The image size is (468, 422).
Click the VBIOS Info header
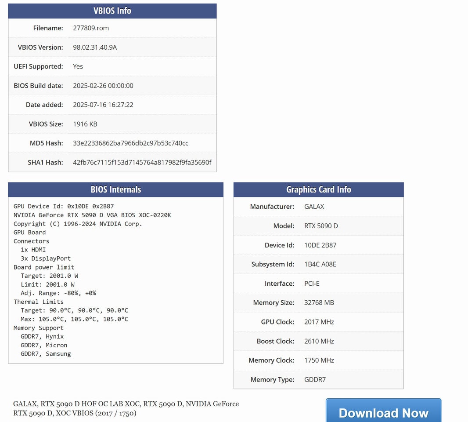pyautogui.click(x=112, y=11)
